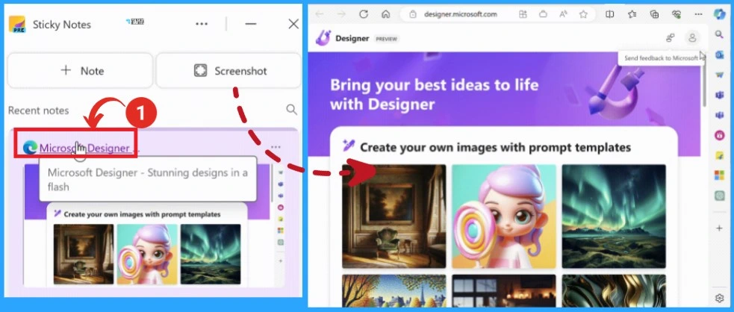734x312 pixels.
Task: Open Outlook from the Edge sidebar
Action: point(720,54)
